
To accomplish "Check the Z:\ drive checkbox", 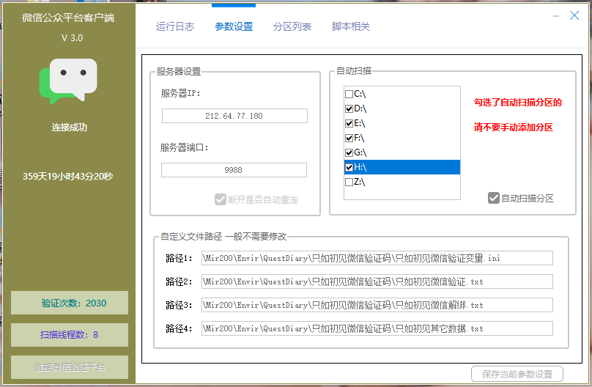I will [x=349, y=182].
